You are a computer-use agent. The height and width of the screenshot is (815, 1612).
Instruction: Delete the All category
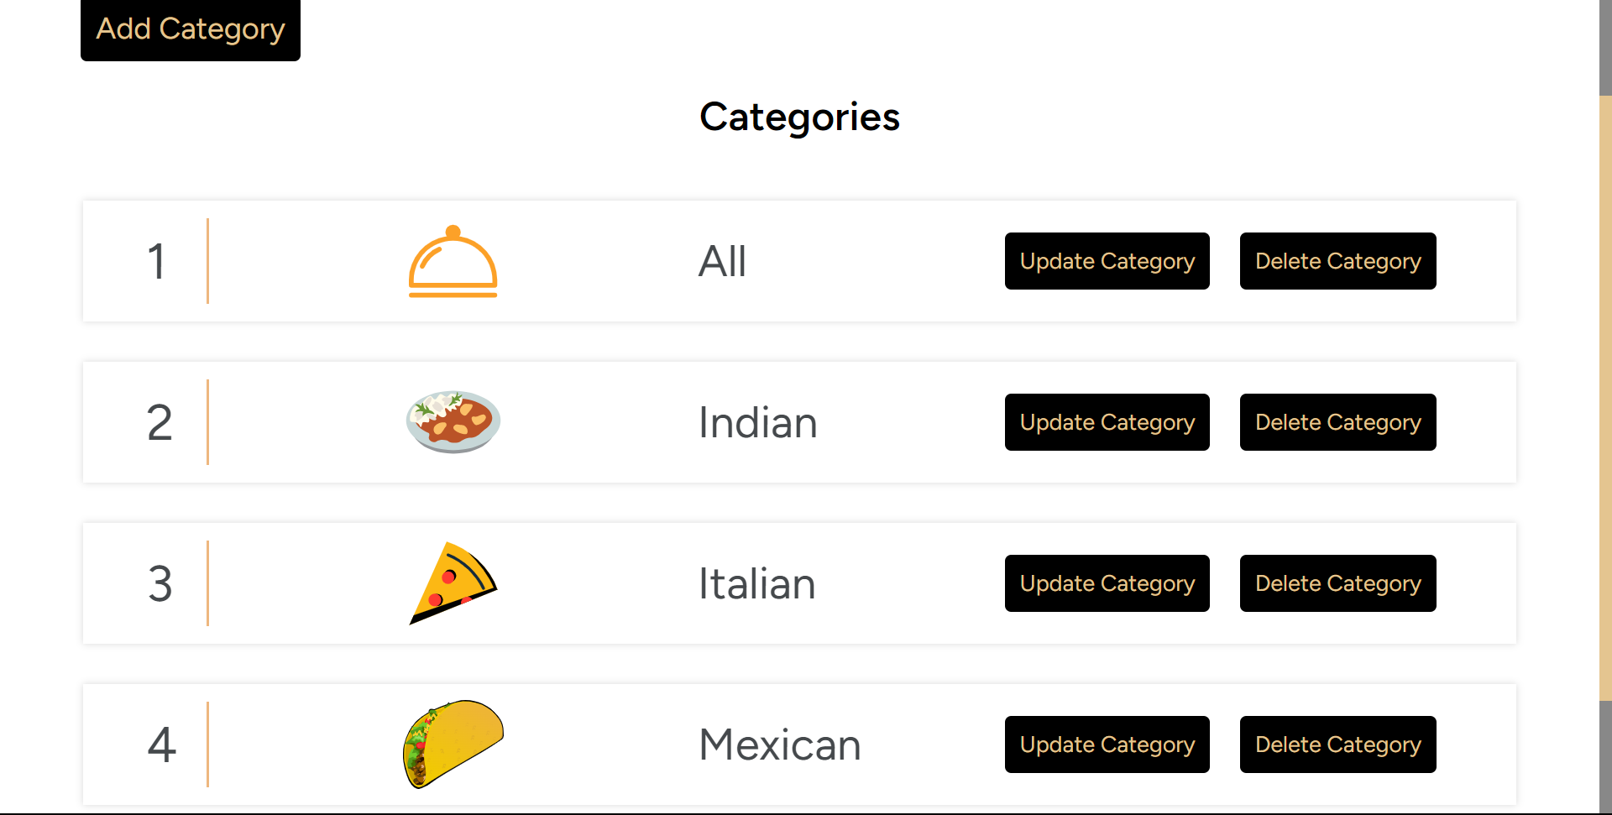1337,261
